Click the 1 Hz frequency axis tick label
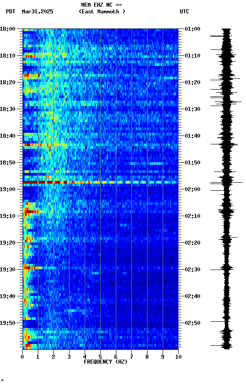This screenshot has width=246, height=385. 38,357
